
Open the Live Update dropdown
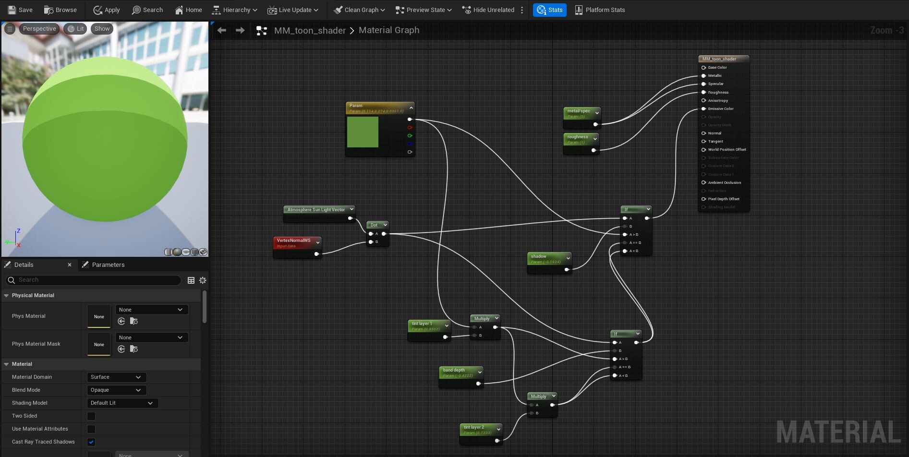pyautogui.click(x=293, y=10)
